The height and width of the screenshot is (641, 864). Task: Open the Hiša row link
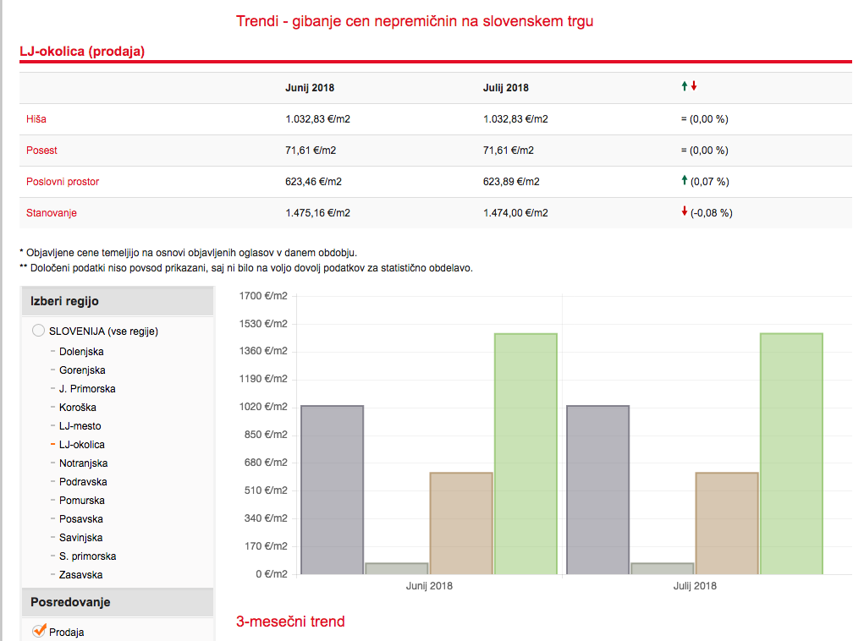click(x=36, y=119)
